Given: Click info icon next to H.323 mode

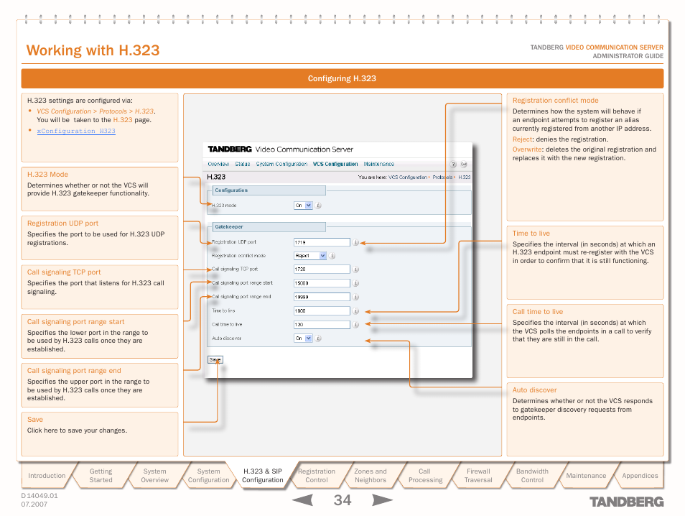Looking at the screenshot, I should [x=318, y=206].
